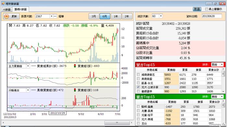
Task: Click the chart scrollbar right arrow
Action: tap(132, 123)
